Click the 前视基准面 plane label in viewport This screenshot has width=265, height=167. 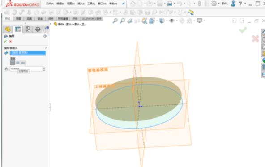(98, 70)
